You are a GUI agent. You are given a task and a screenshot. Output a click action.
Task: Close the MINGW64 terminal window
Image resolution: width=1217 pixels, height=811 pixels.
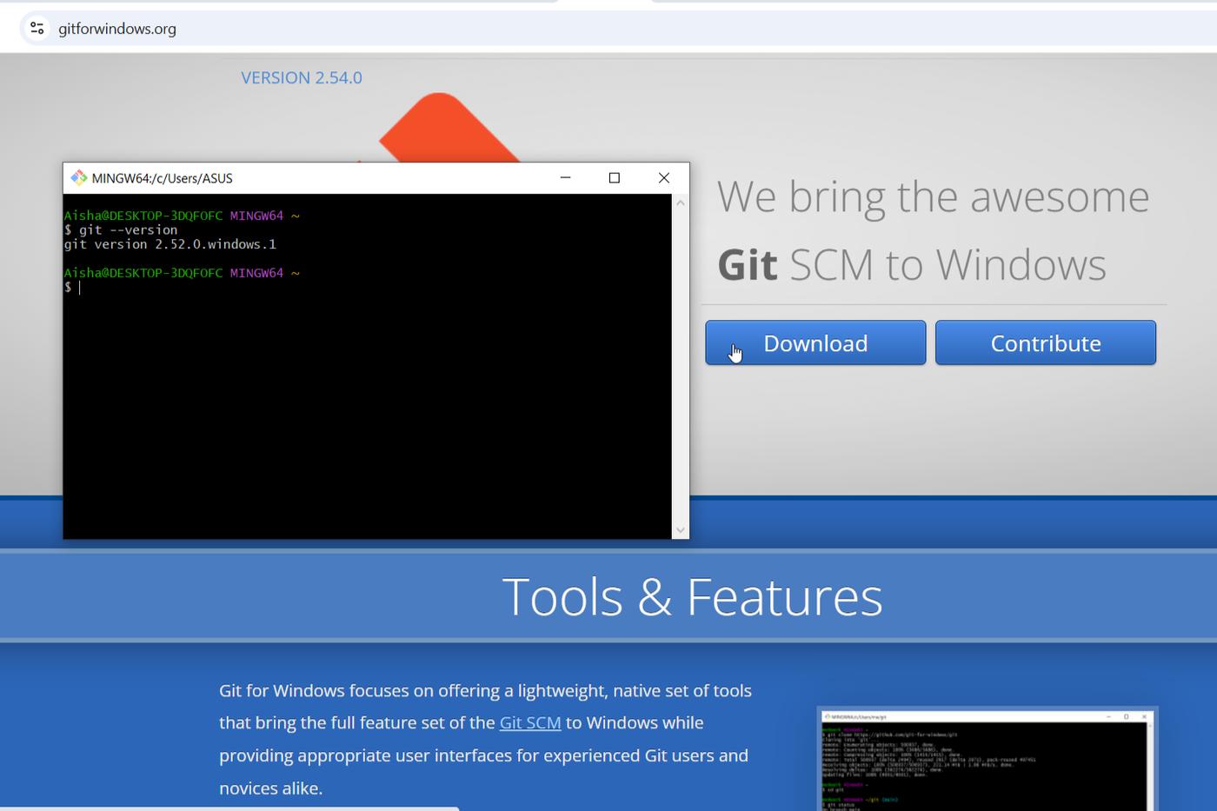click(664, 177)
